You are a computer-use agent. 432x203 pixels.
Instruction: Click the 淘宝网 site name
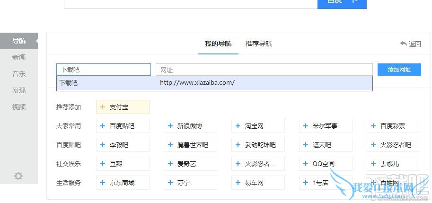(x=254, y=126)
